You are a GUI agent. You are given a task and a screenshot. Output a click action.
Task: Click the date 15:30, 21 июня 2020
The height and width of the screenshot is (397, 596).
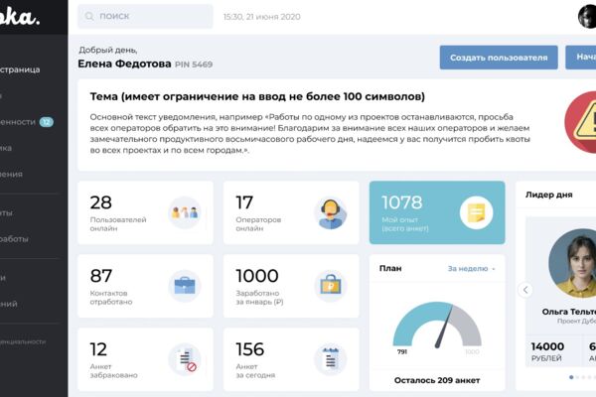(262, 17)
